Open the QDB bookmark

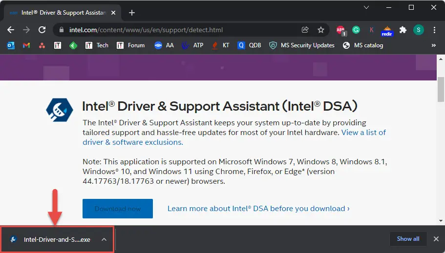click(249, 45)
